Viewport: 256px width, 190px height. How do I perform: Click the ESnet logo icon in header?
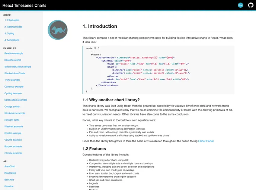(240, 5)
